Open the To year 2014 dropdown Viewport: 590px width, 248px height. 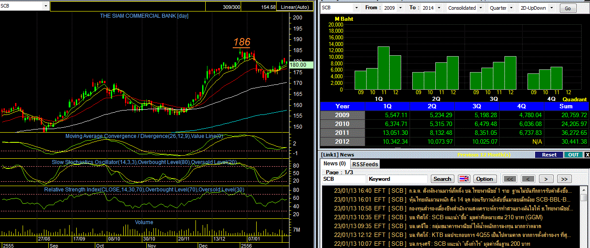(x=438, y=8)
